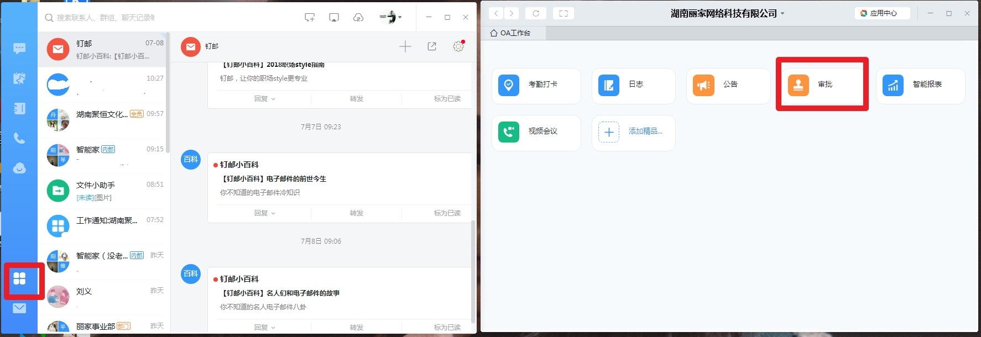This screenshot has height=337, width=981.
Task: Open 钉邮 settings gear icon
Action: (x=458, y=46)
